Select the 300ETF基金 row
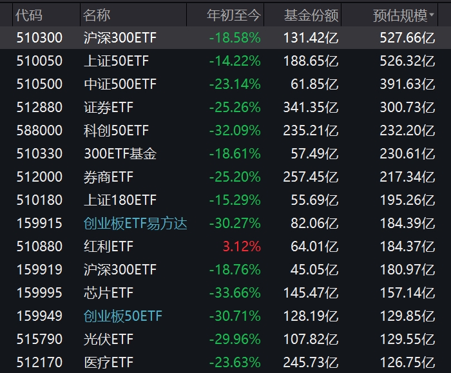 click(120, 154)
